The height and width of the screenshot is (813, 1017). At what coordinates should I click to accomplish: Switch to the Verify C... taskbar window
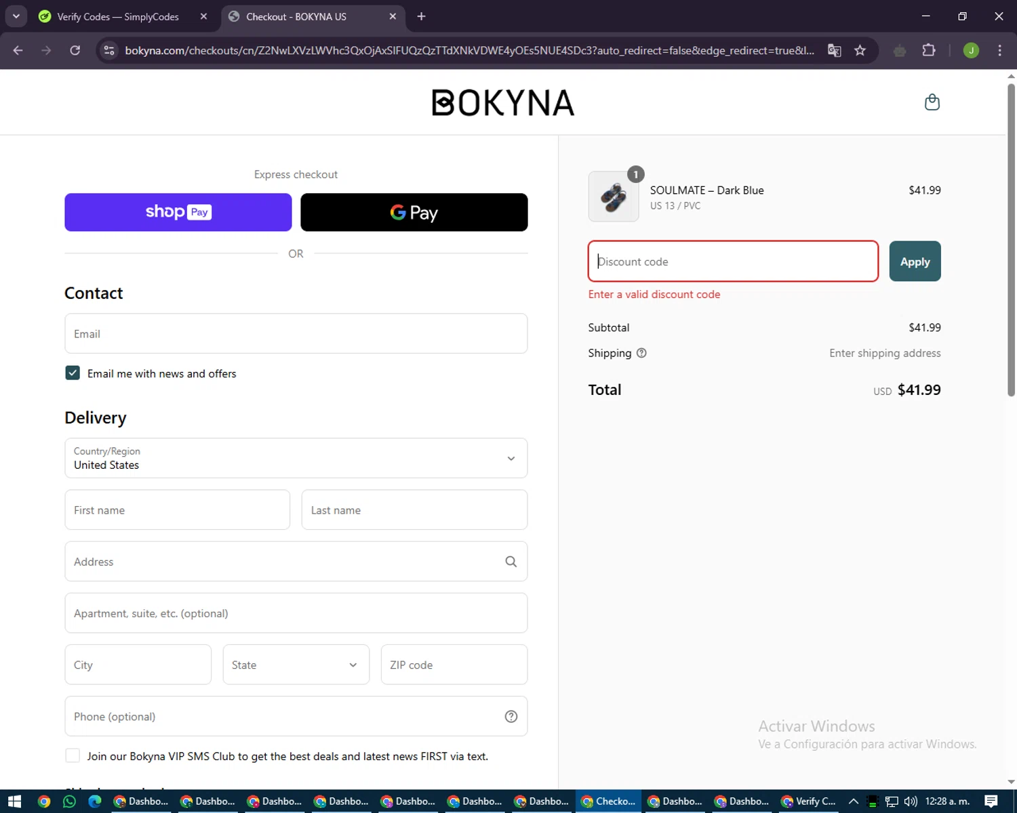coord(809,801)
